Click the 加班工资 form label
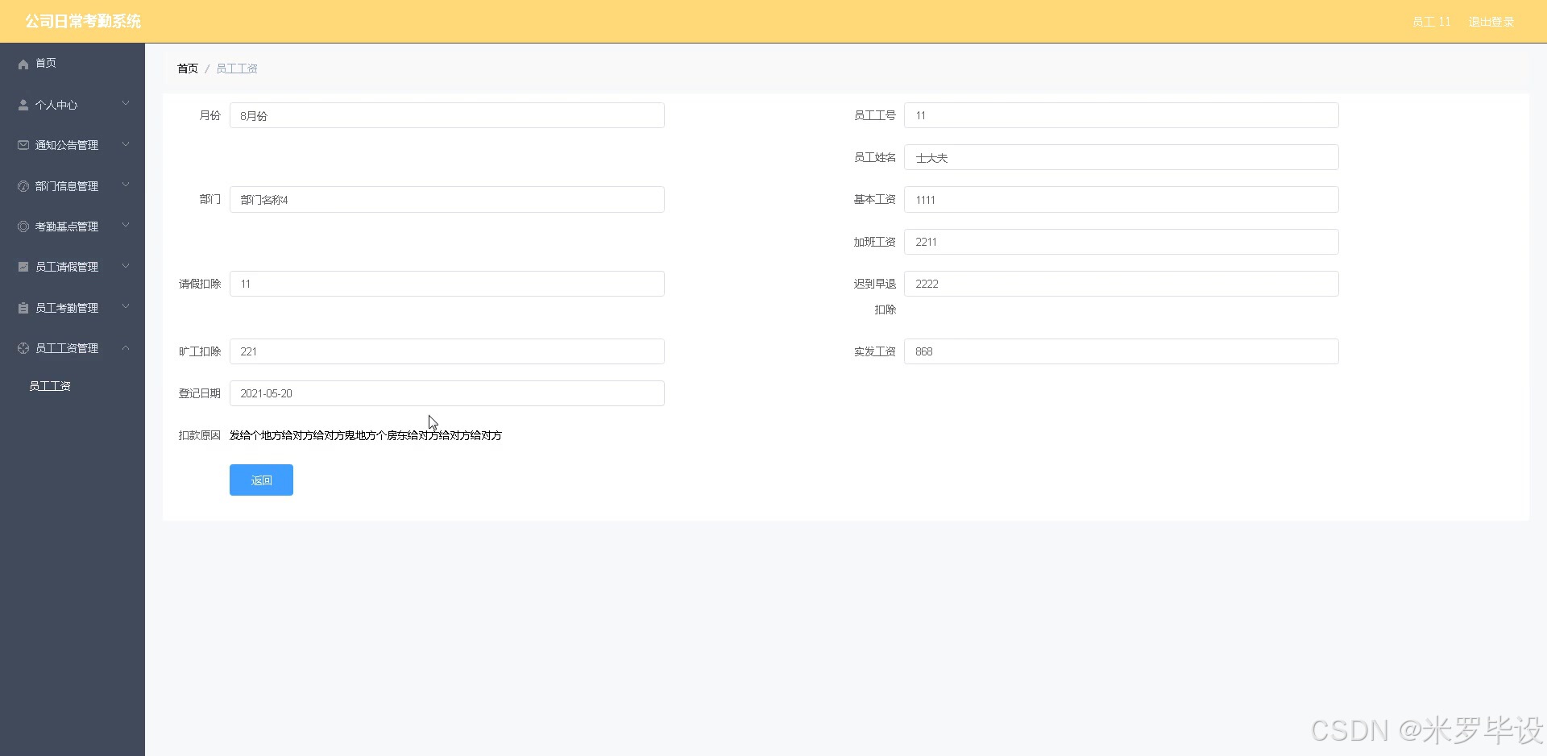1547x756 pixels. point(875,242)
